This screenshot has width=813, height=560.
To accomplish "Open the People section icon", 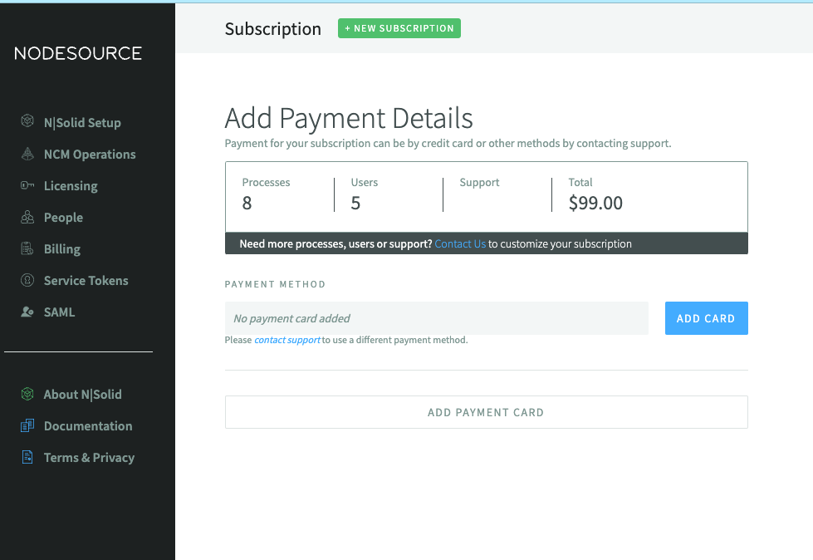I will 27,217.
